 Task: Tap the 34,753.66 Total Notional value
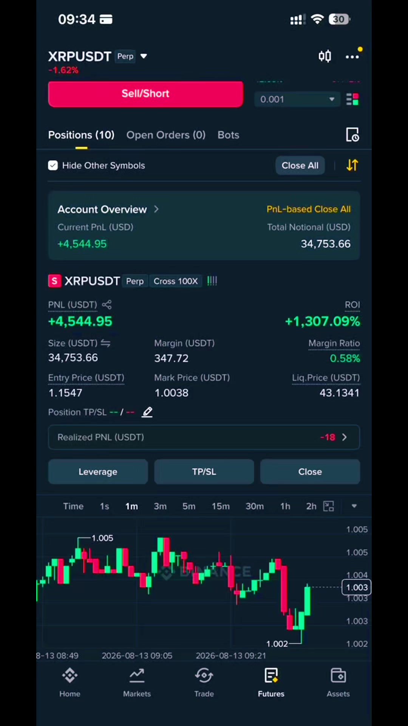pyautogui.click(x=326, y=244)
